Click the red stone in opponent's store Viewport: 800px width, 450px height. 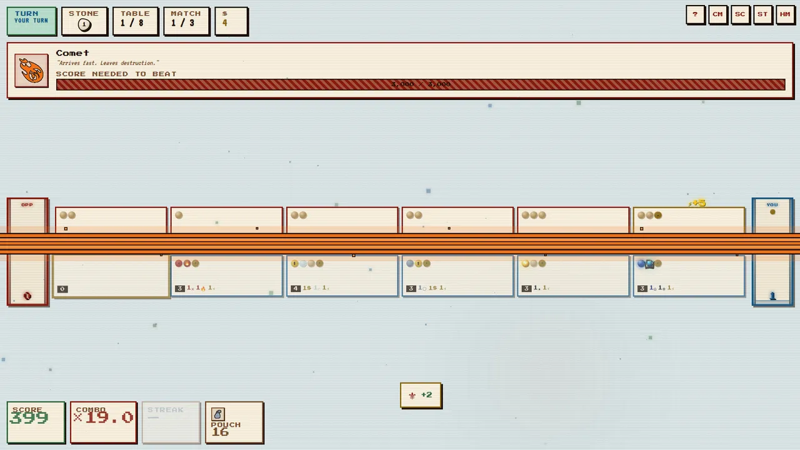tap(27, 296)
